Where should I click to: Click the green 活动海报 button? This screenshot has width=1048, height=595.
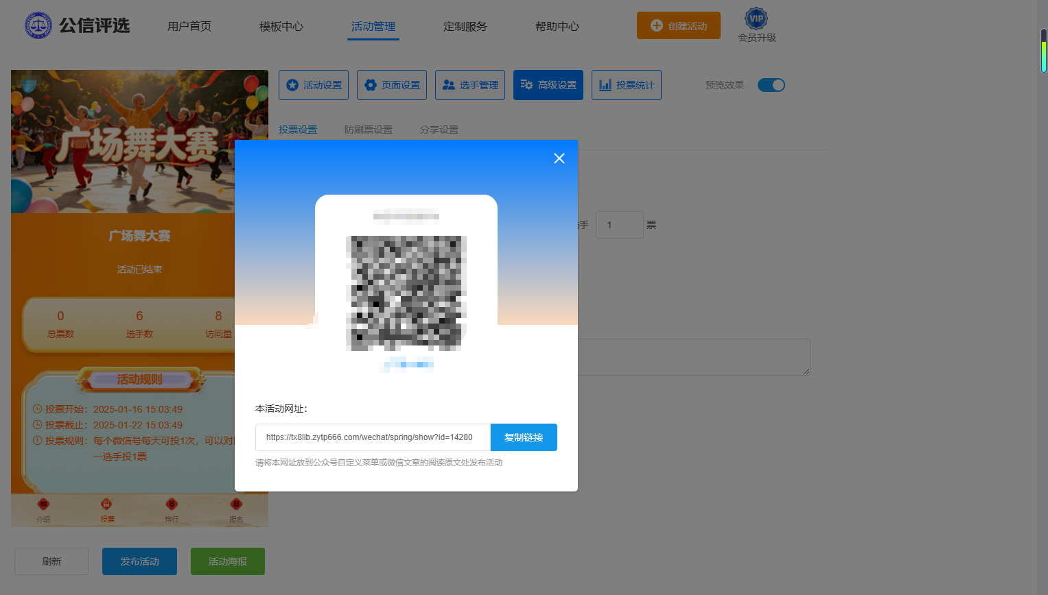[228, 561]
